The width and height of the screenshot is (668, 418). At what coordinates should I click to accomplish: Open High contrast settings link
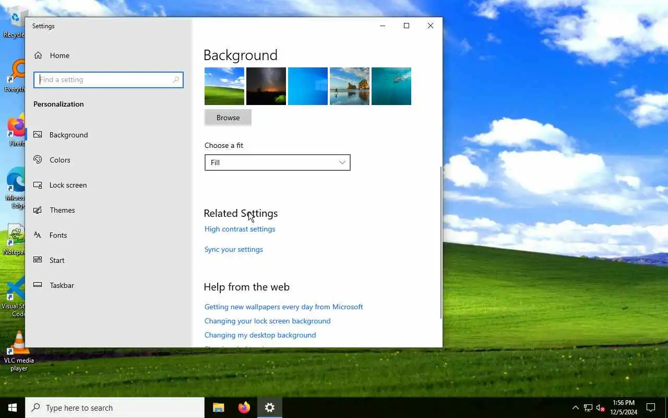click(x=240, y=229)
